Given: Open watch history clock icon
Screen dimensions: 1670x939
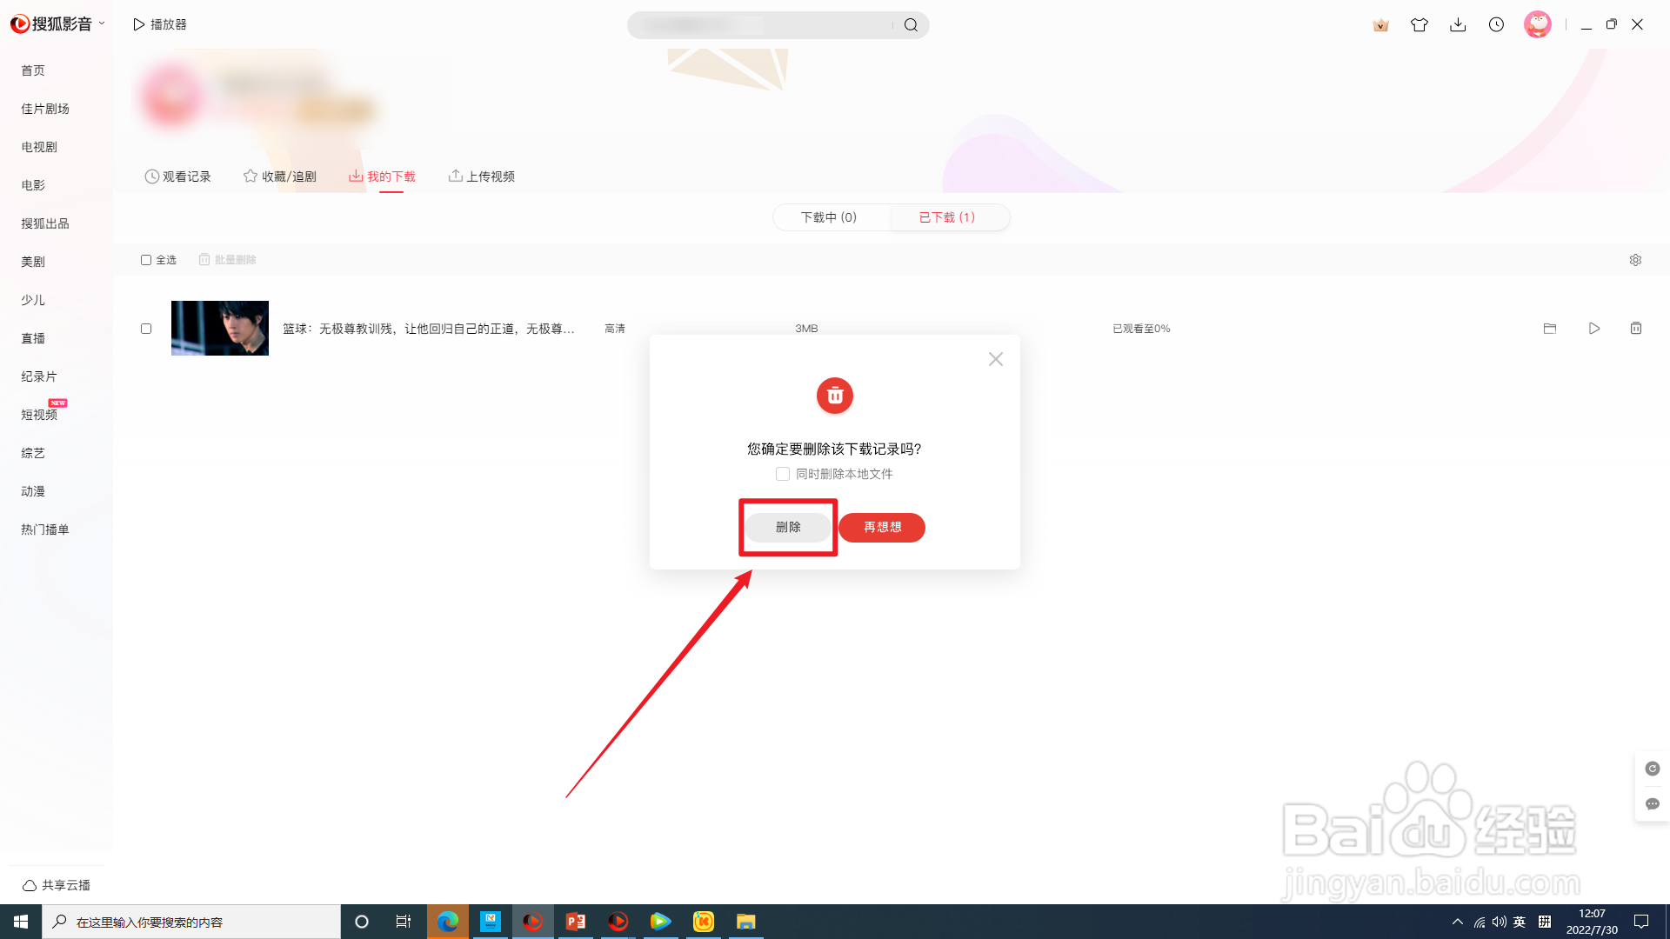Looking at the screenshot, I should coord(1496,25).
